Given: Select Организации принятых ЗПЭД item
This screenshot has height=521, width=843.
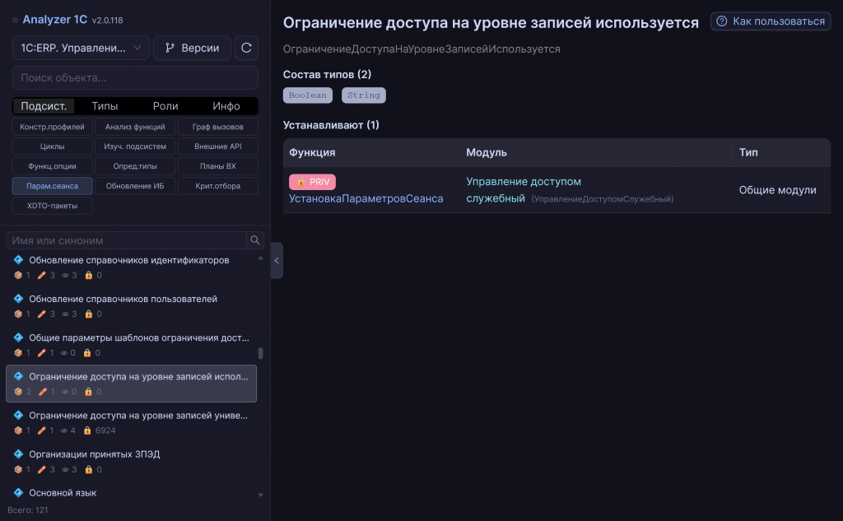Looking at the screenshot, I should coord(131,461).
